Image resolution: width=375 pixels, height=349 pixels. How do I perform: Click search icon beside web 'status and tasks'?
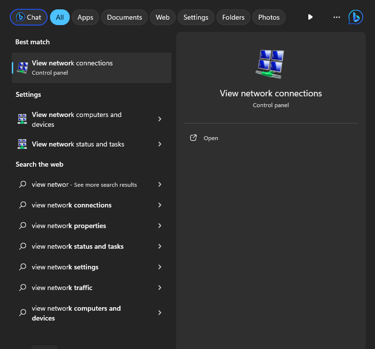click(x=23, y=246)
